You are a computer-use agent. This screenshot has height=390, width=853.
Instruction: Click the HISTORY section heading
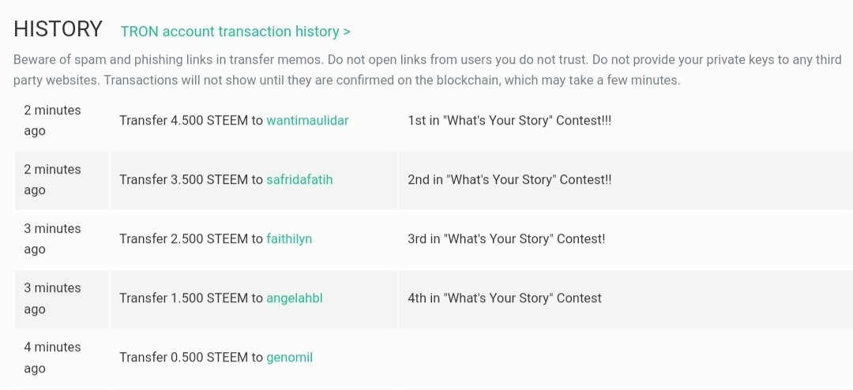pos(58,29)
